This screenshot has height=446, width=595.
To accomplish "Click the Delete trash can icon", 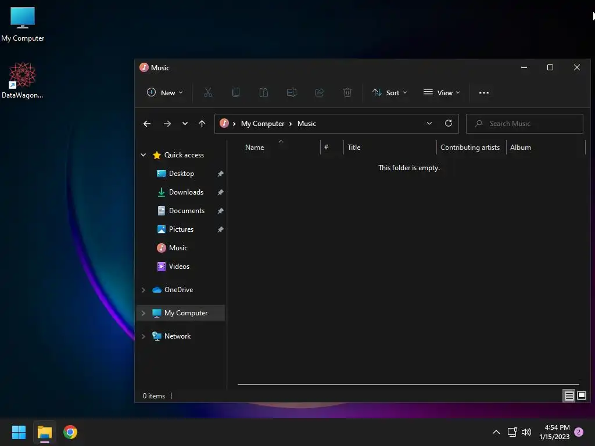I will click(x=347, y=92).
